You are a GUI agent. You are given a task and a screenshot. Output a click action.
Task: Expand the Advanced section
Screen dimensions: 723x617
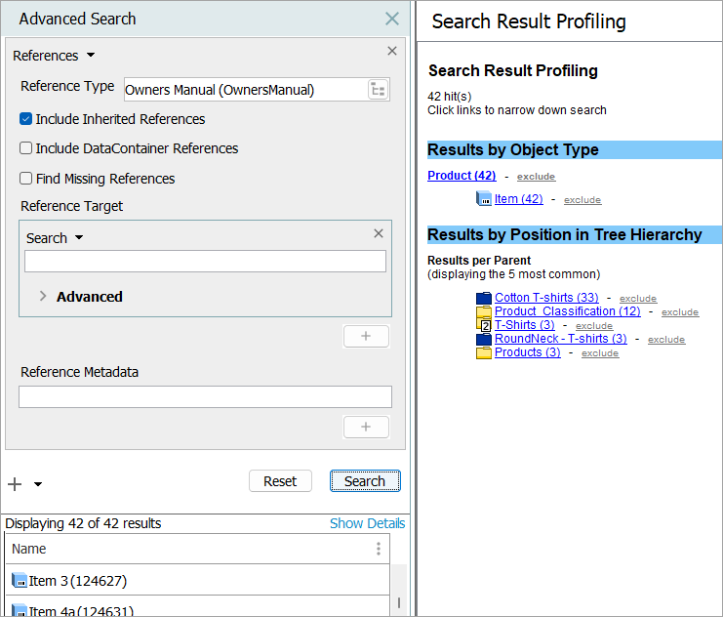point(43,296)
